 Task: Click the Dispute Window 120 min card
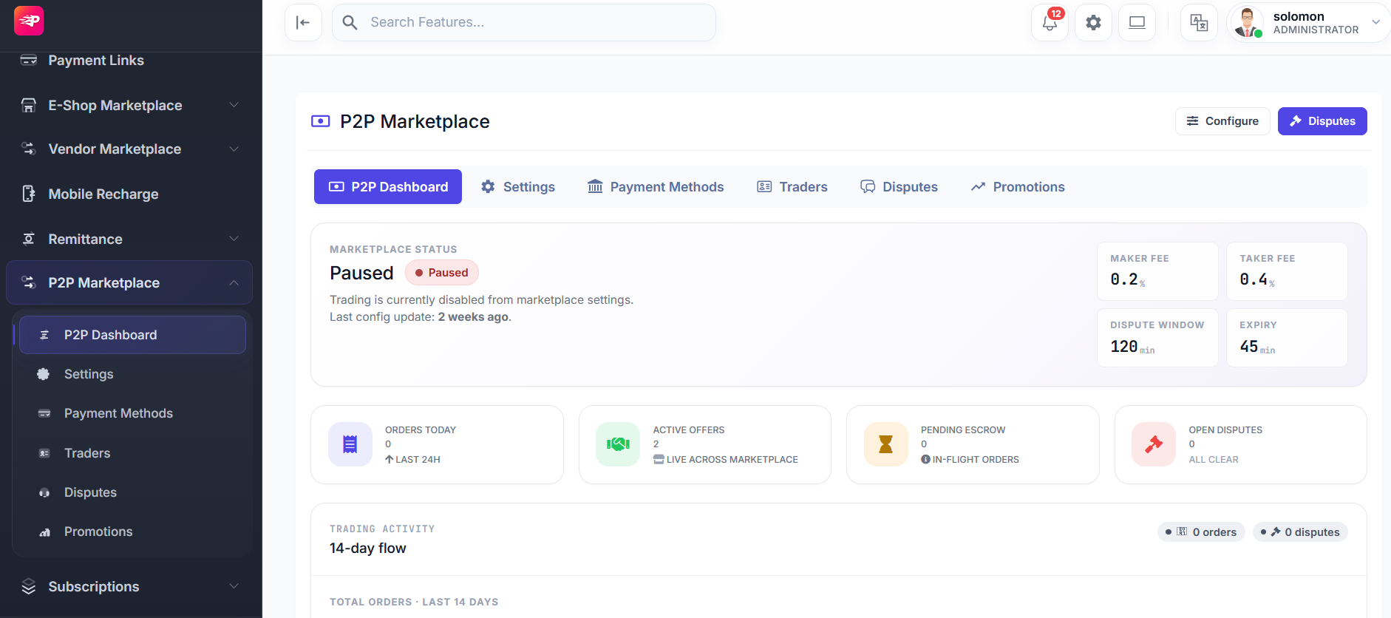(1157, 338)
